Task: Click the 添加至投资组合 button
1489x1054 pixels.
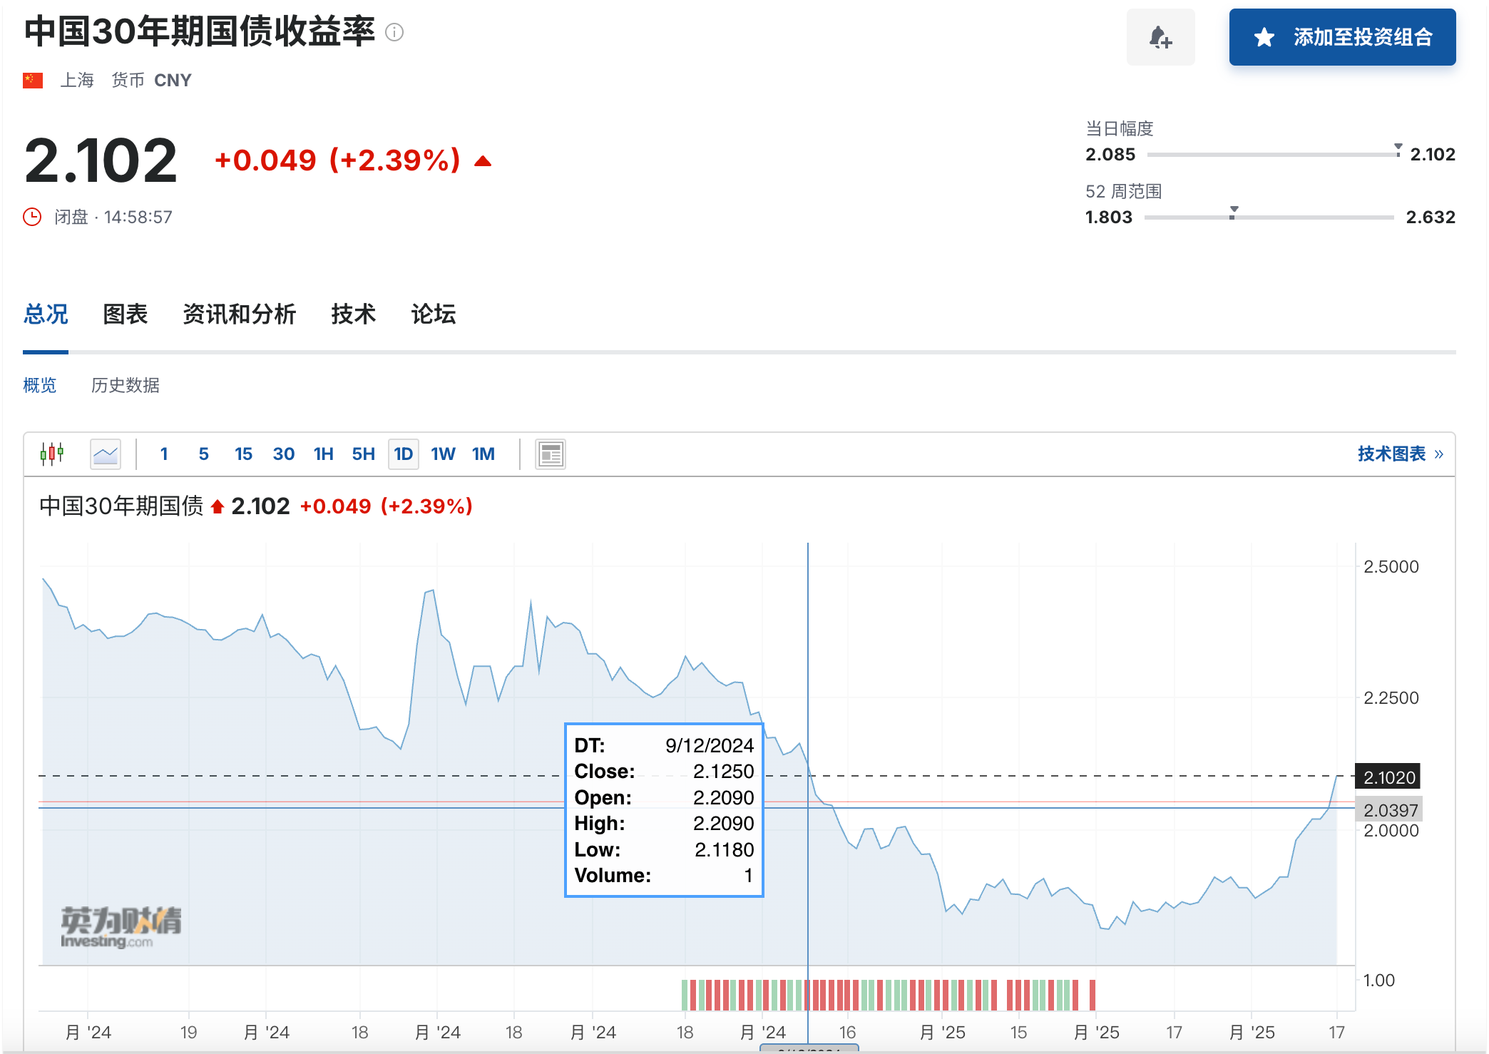Action: point(1342,37)
